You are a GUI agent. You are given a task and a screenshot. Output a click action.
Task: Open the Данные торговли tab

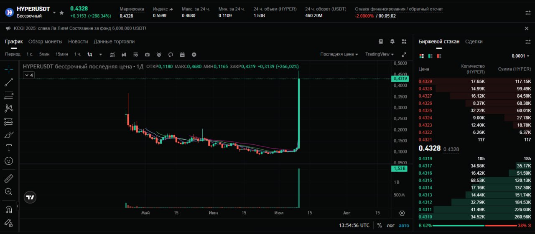114,42
